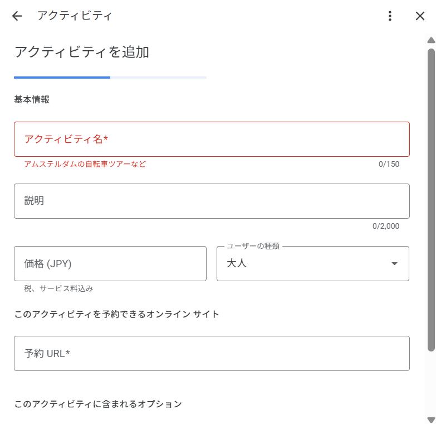This screenshot has height=424, width=436.
Task: Focus the アクティビティ名 text field
Action: [212, 139]
